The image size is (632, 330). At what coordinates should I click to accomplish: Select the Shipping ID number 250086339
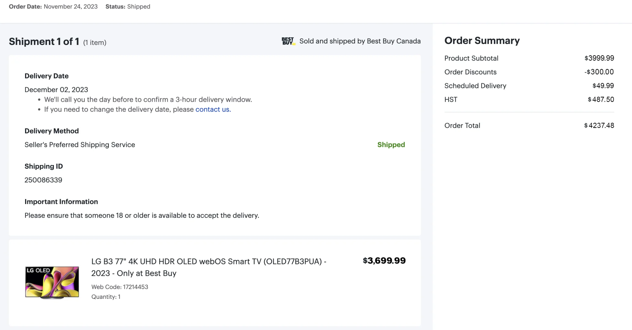(x=43, y=180)
